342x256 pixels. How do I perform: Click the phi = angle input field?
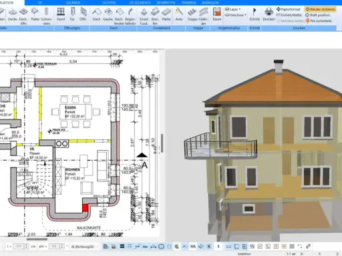[54, 246]
